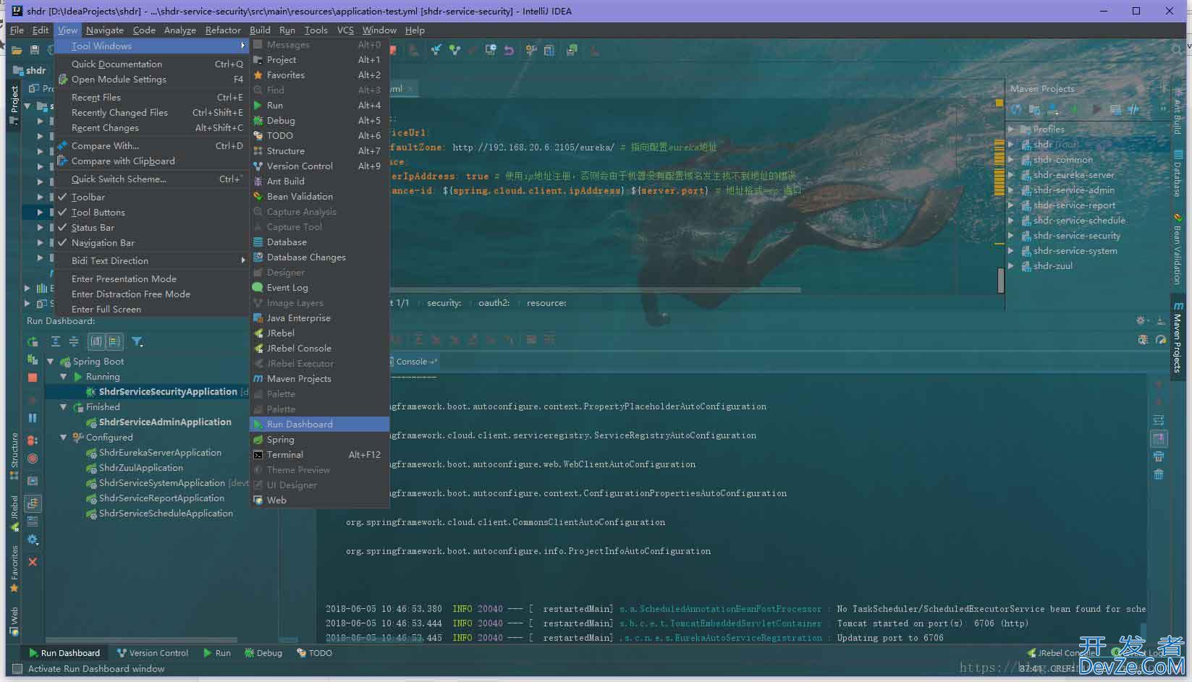Screen dimensions: 1192x682
Task: Click Quick Documentation in View menu
Action: [x=152, y=64]
